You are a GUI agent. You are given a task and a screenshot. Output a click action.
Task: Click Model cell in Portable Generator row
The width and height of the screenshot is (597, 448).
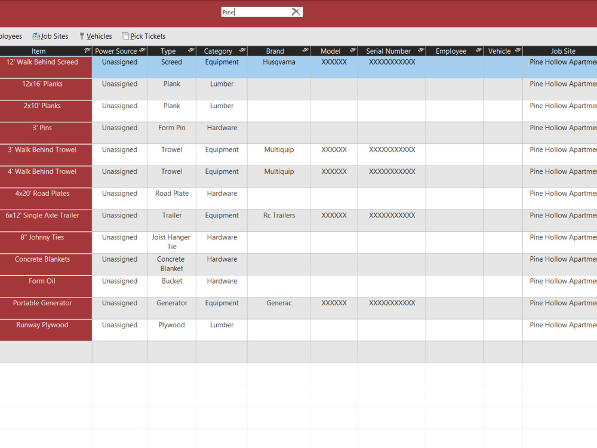[334, 308]
